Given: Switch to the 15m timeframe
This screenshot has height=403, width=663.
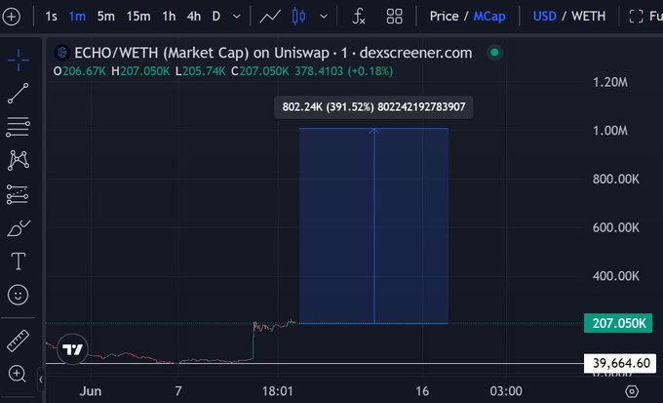Looking at the screenshot, I should click(138, 17).
